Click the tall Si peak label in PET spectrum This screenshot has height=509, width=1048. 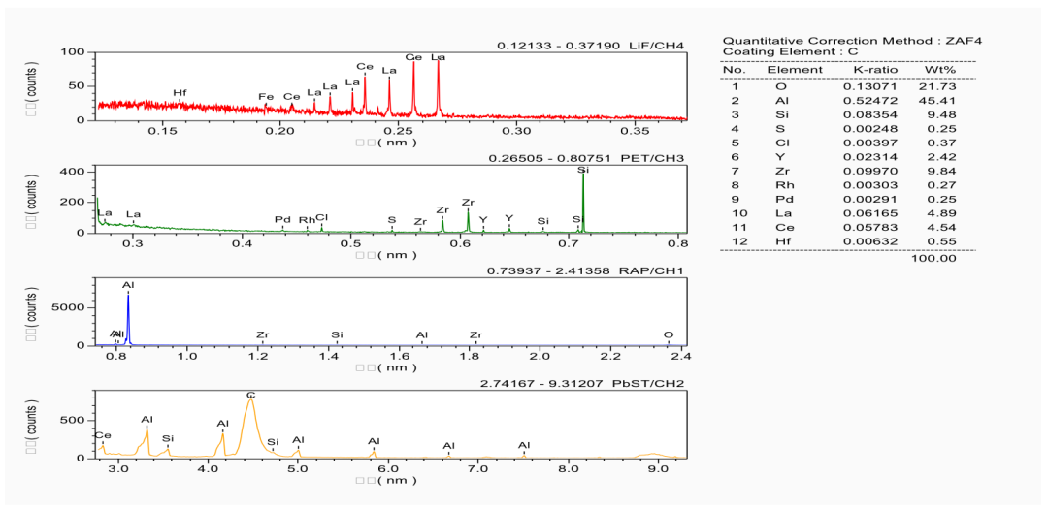[583, 171]
